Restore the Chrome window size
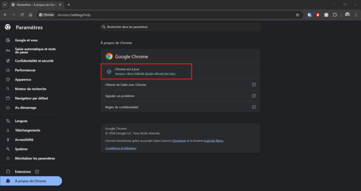The image size is (361, 191). (345, 5)
